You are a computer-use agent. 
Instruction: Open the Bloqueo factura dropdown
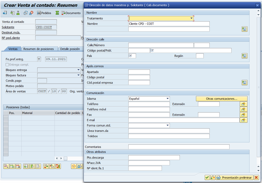(78, 75)
